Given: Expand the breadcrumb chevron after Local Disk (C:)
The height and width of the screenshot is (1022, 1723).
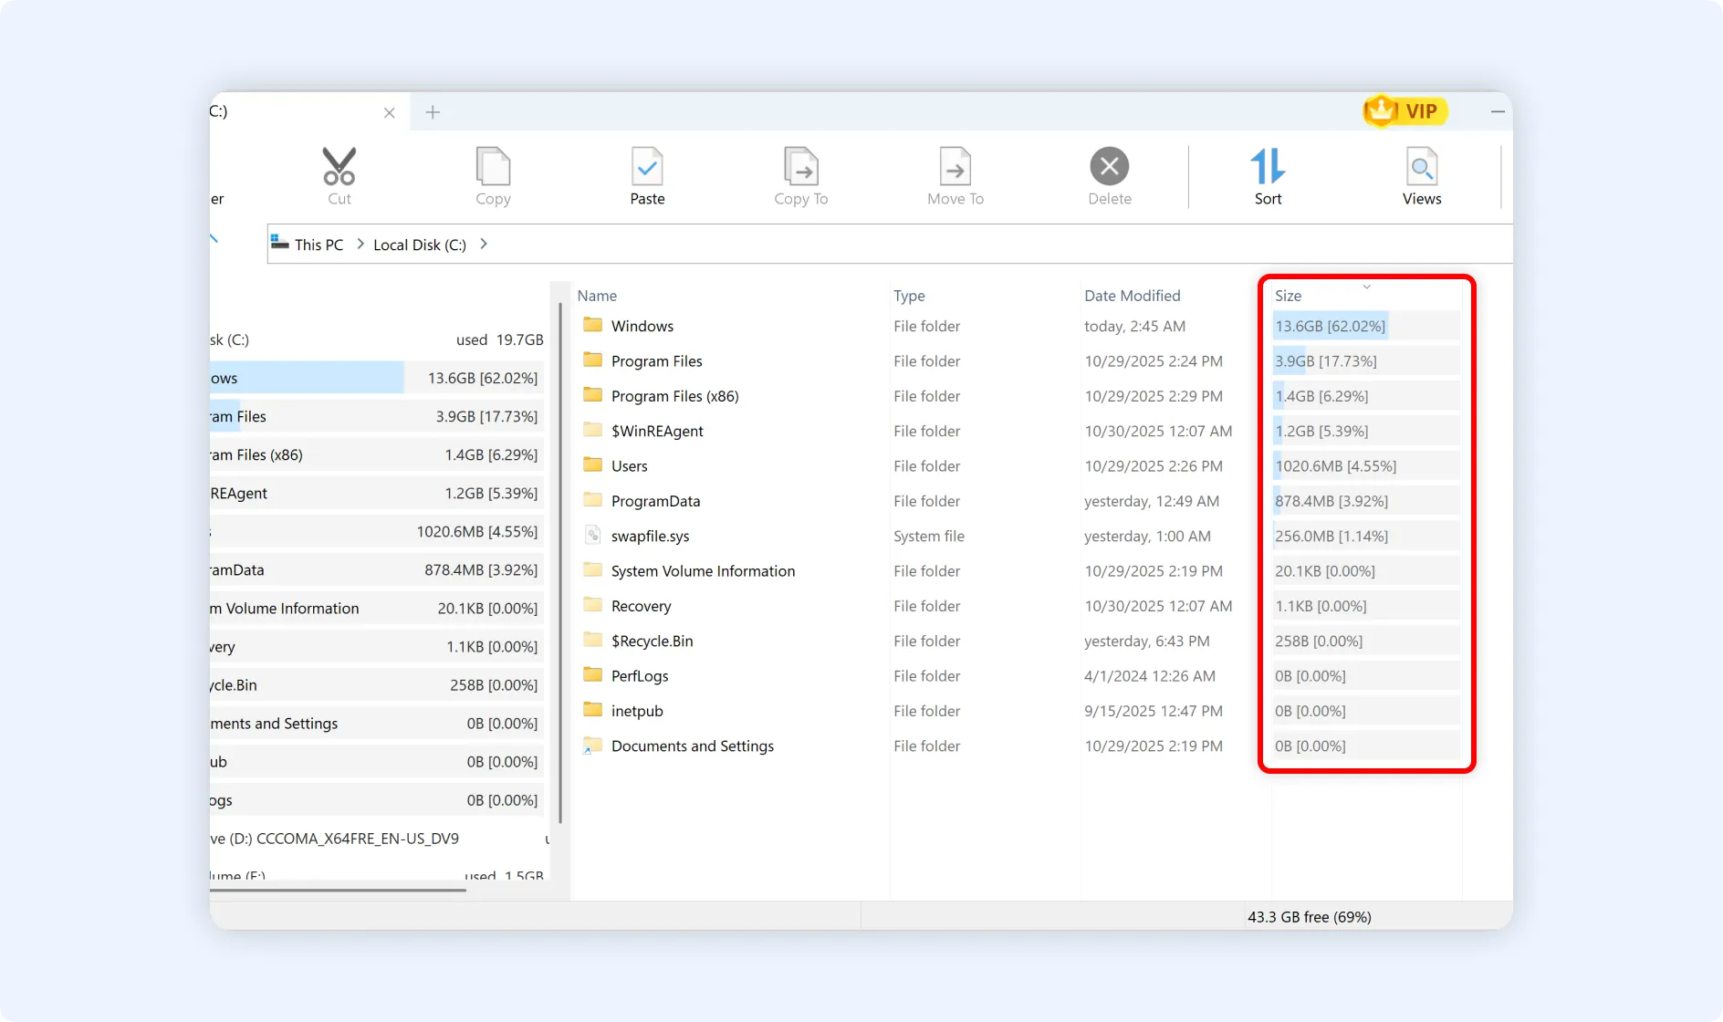Looking at the screenshot, I should point(483,244).
